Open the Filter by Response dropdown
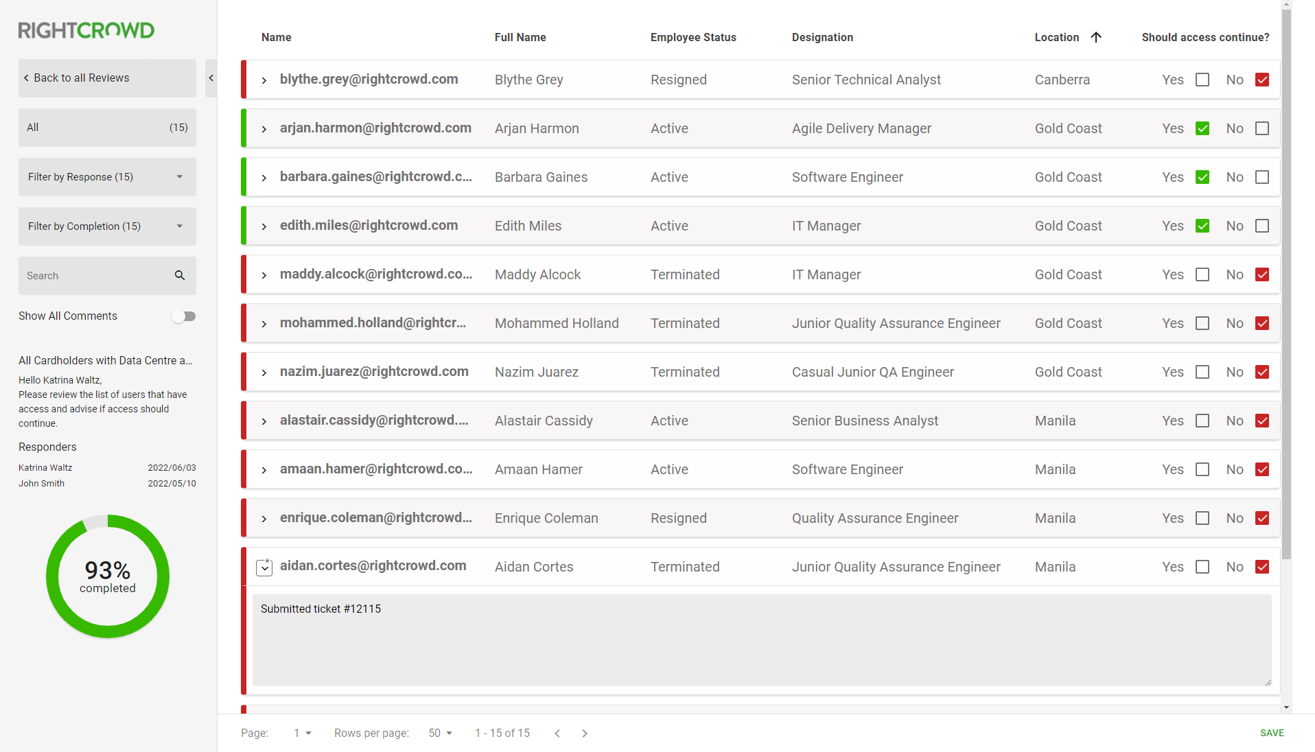The height and width of the screenshot is (752, 1315). tap(107, 176)
